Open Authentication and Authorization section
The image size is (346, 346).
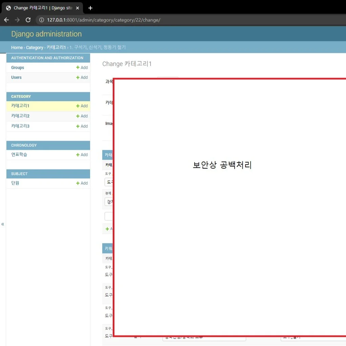(x=47, y=58)
